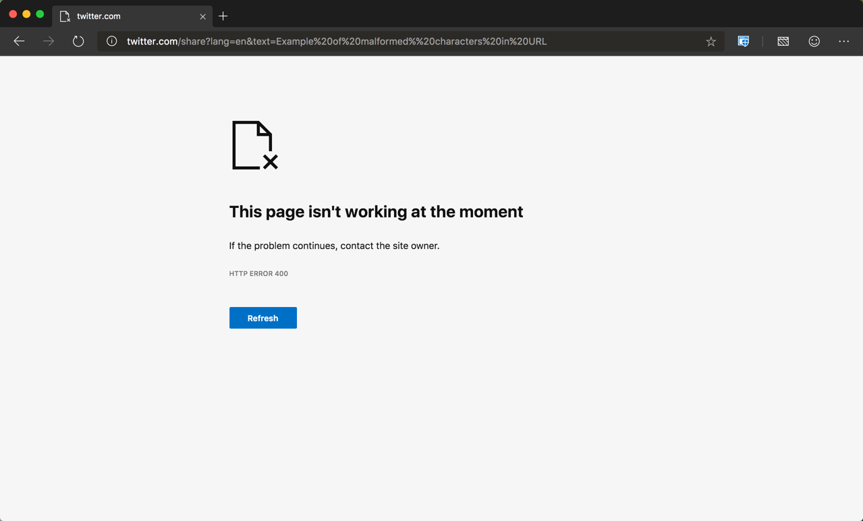Click the Refresh button on the error page

[262, 318]
